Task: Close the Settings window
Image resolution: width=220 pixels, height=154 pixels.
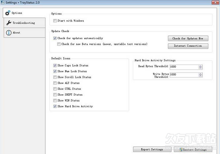Action: 215,2
